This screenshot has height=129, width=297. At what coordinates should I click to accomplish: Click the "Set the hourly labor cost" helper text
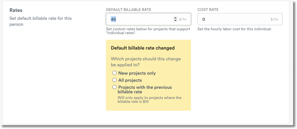[x=235, y=29]
